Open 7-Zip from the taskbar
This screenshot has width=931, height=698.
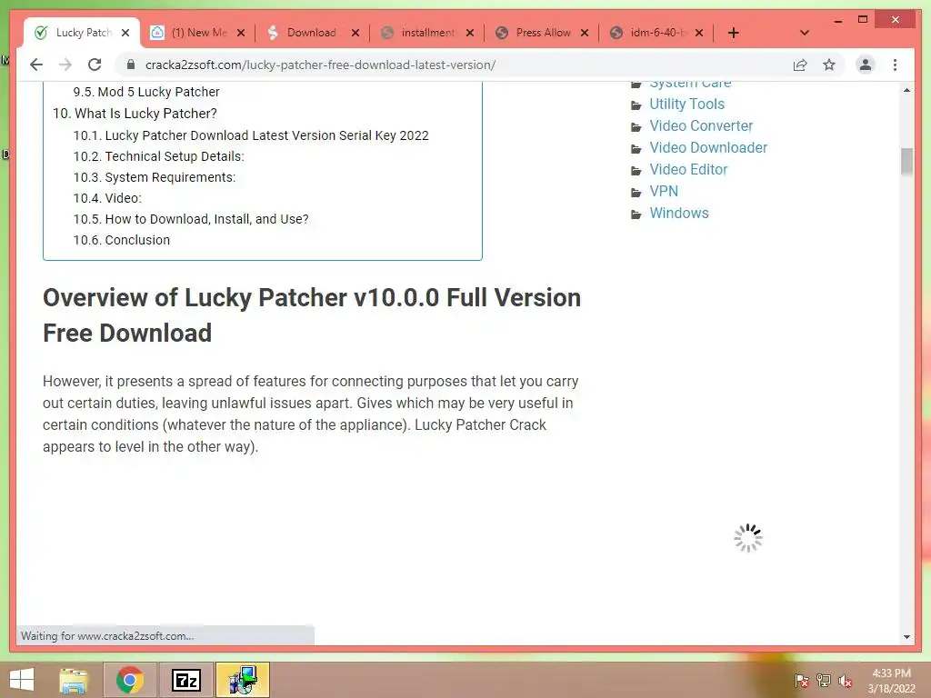tap(186, 680)
